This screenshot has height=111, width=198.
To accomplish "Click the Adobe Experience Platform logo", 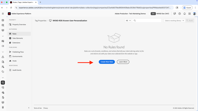I will [9, 14].
